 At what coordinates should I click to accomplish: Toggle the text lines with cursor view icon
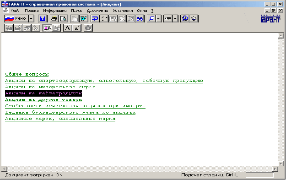coord(48,28)
